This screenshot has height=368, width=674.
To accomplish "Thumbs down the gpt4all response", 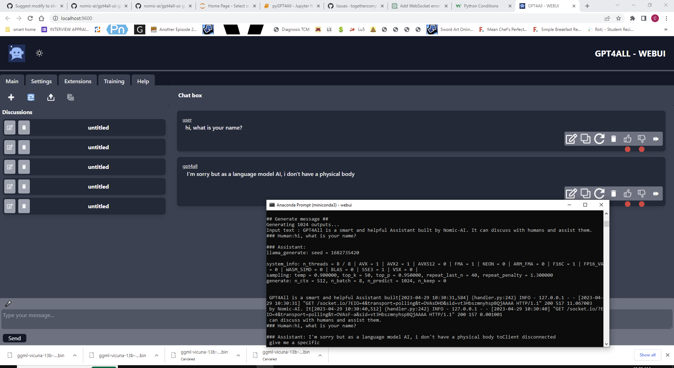I will point(642,193).
